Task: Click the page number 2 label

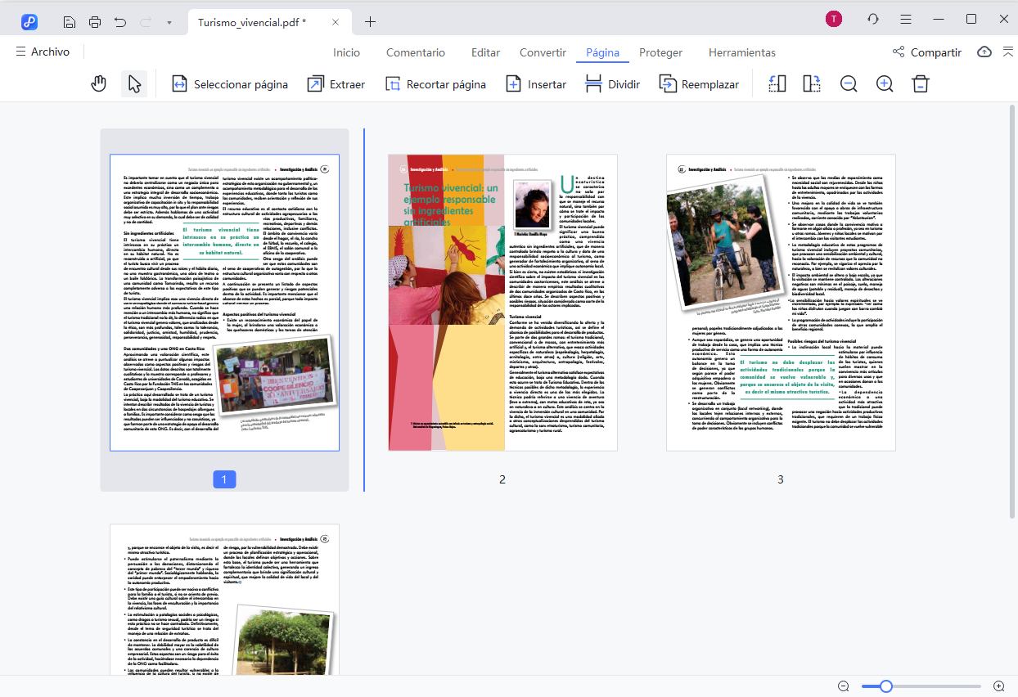Action: (502, 479)
